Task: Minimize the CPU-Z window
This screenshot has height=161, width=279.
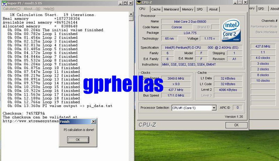Action: pyautogui.click(x=235, y=2)
